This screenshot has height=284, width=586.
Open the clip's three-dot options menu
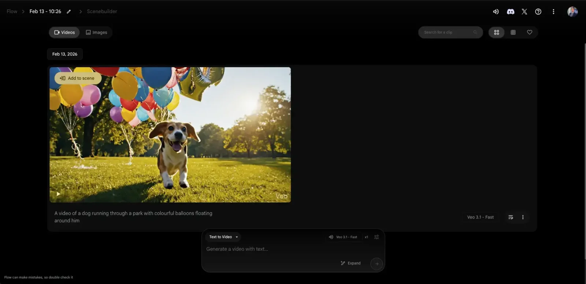click(523, 217)
